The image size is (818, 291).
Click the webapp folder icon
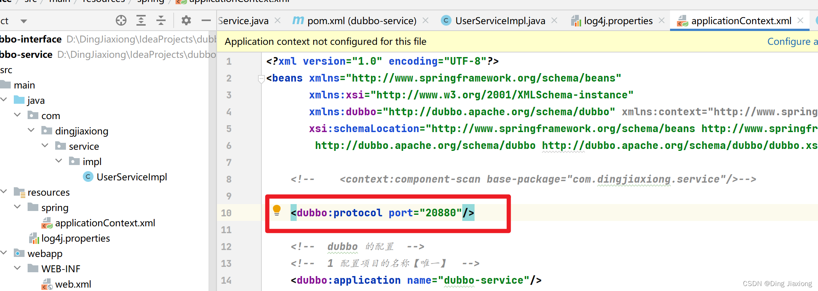click(19, 253)
